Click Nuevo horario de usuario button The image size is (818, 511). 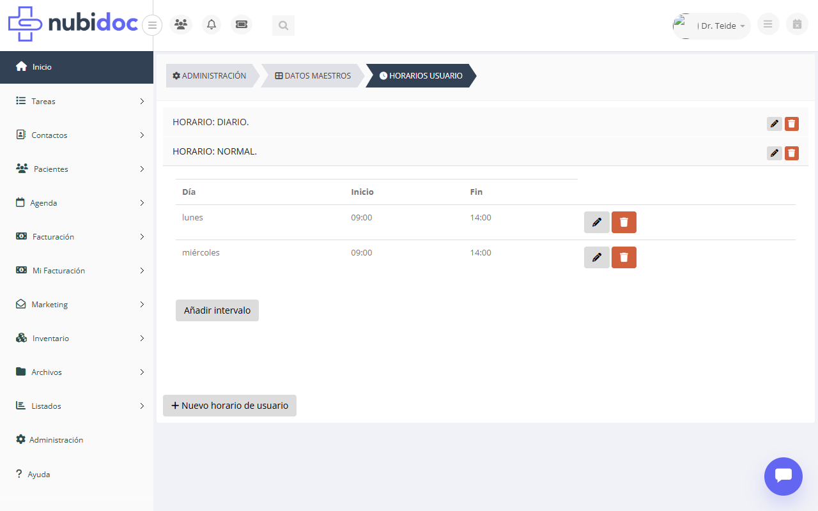229,406
